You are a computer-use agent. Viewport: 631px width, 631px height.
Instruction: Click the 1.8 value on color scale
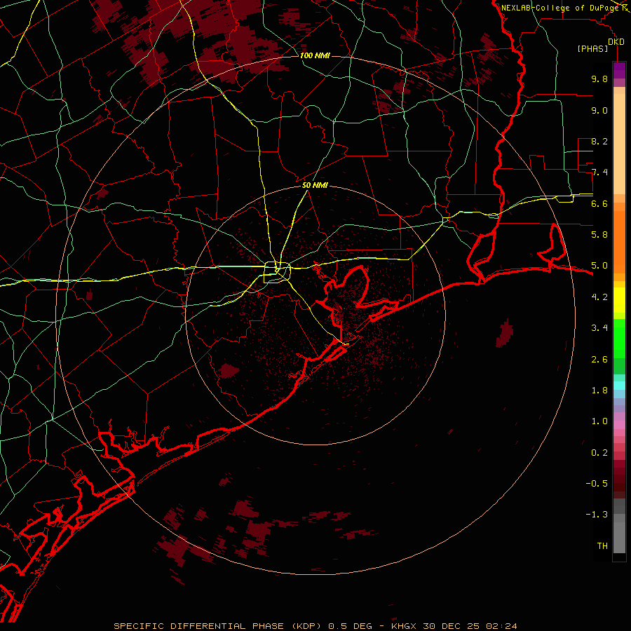[x=599, y=391]
